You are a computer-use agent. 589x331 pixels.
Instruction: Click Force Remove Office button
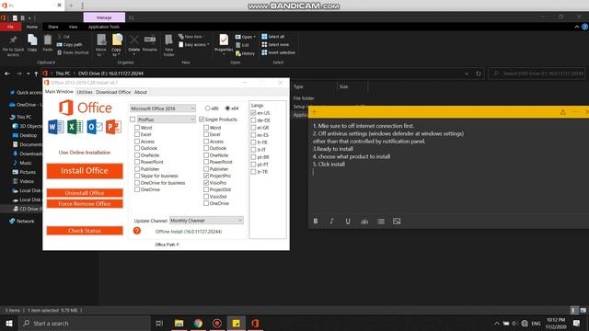point(85,204)
